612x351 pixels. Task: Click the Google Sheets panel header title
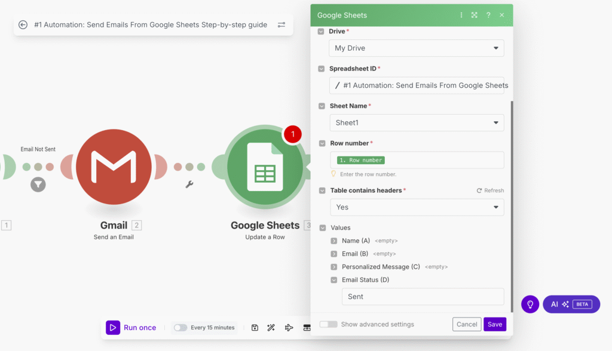342,15
